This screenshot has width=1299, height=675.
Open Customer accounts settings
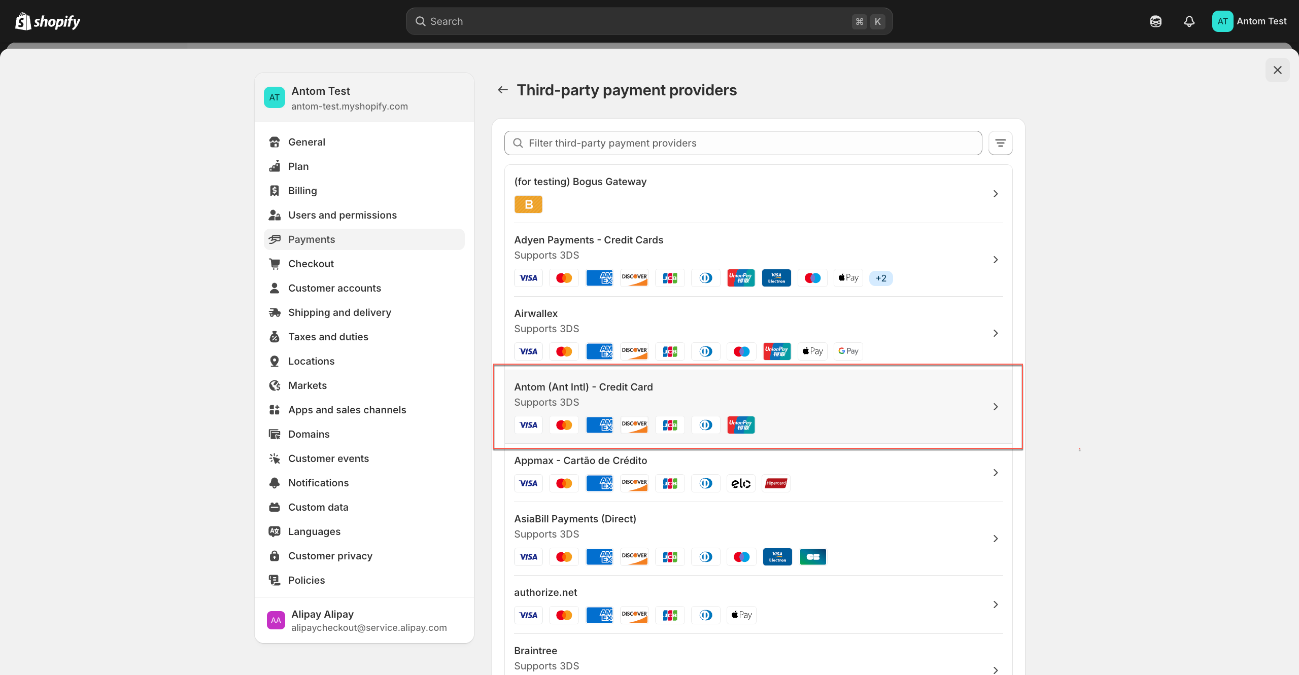364,288
